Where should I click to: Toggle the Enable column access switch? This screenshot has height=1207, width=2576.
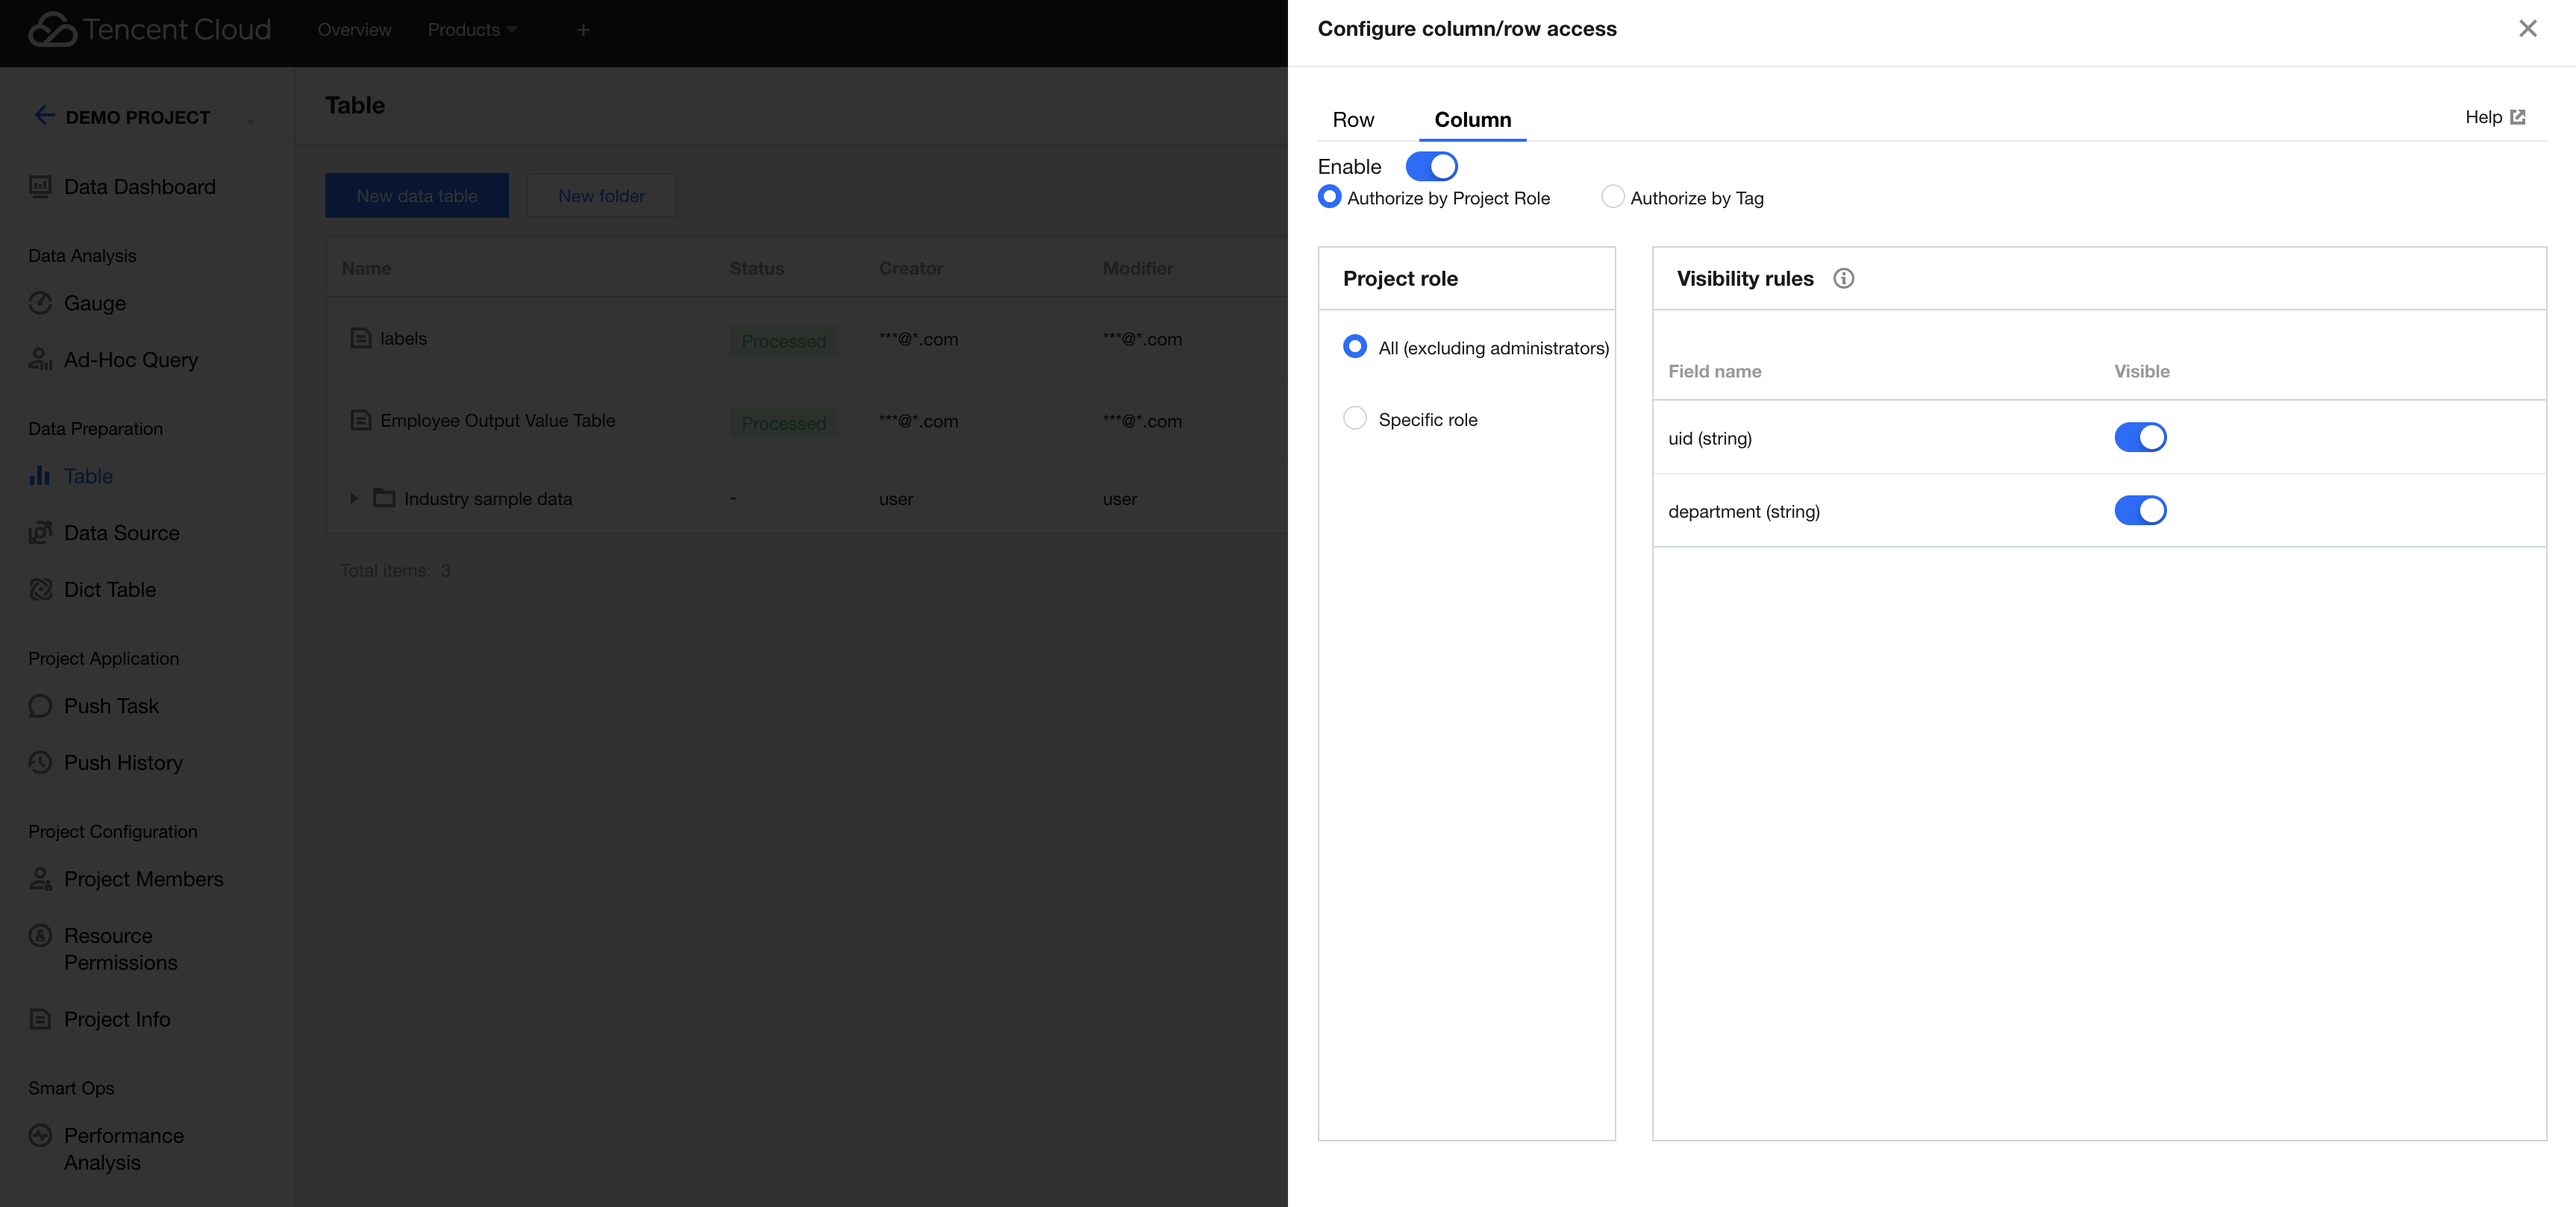(x=1431, y=166)
